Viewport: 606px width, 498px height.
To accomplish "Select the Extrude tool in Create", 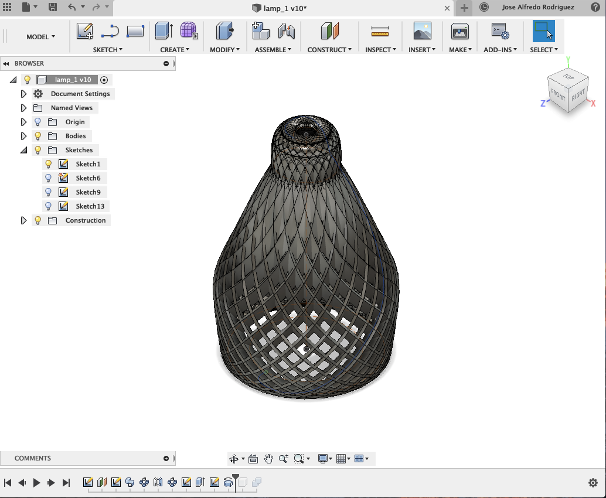I will [x=164, y=31].
